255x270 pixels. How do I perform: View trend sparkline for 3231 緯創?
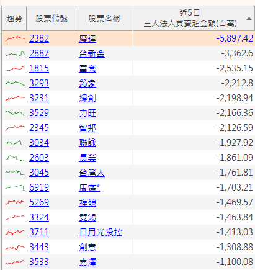coord(15,98)
